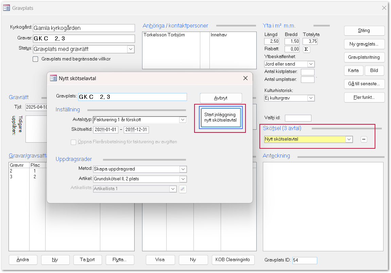The width and height of the screenshot is (391, 273).
Task: Expand the Artikel dropdown list
Action: [183, 179]
